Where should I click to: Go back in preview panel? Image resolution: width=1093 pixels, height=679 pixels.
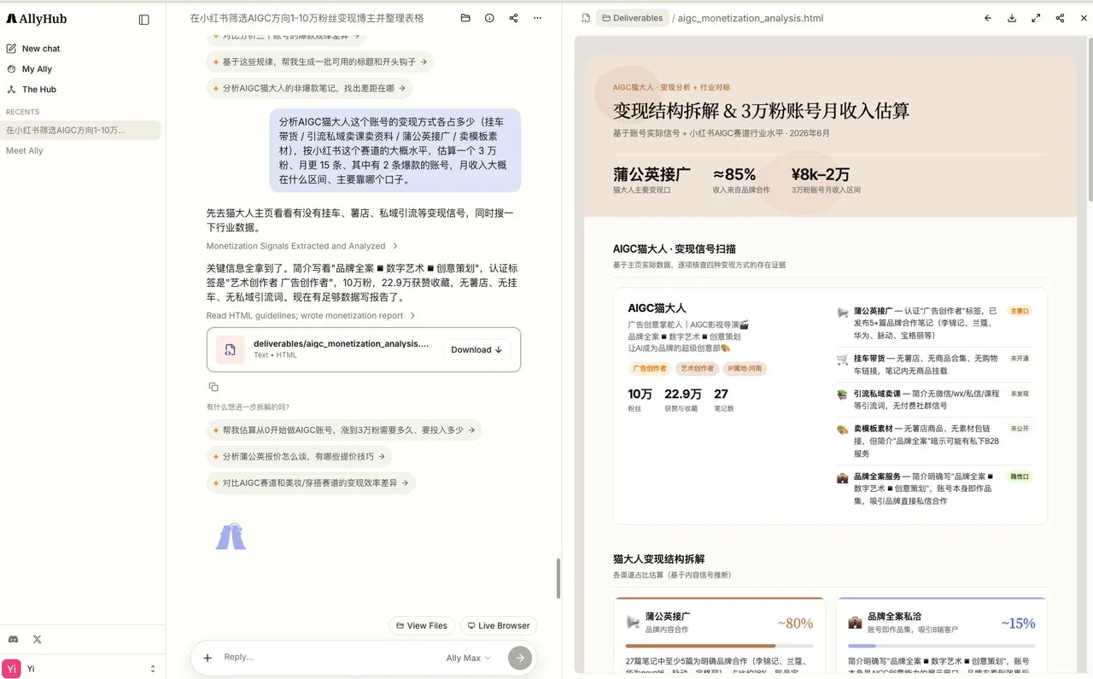[988, 18]
